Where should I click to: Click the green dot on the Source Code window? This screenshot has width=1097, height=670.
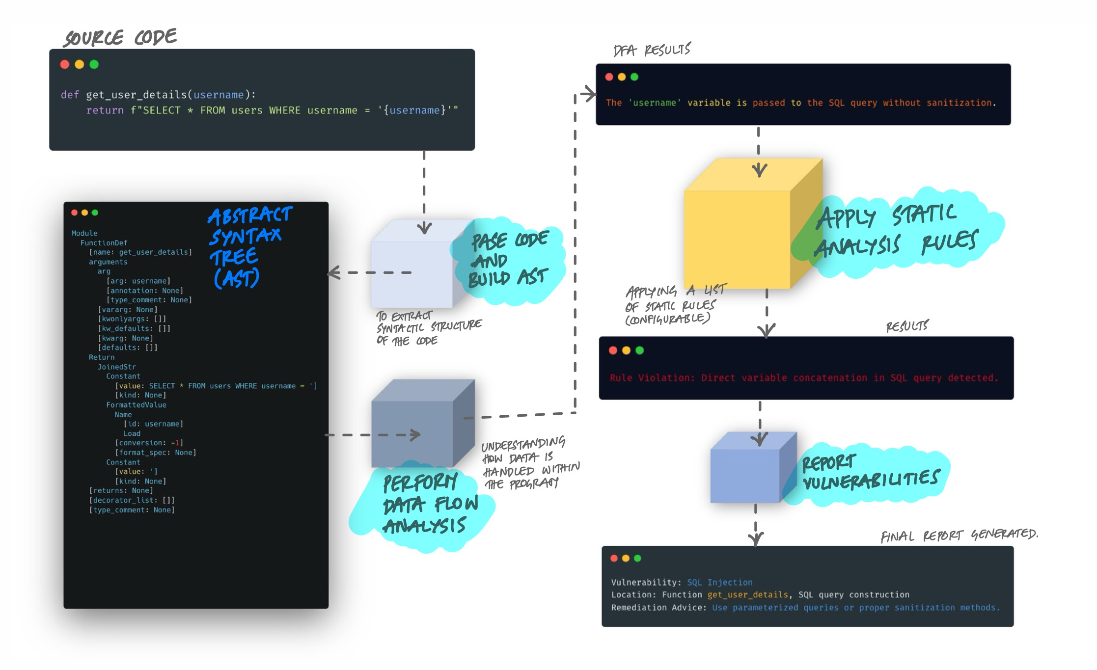[x=94, y=63]
